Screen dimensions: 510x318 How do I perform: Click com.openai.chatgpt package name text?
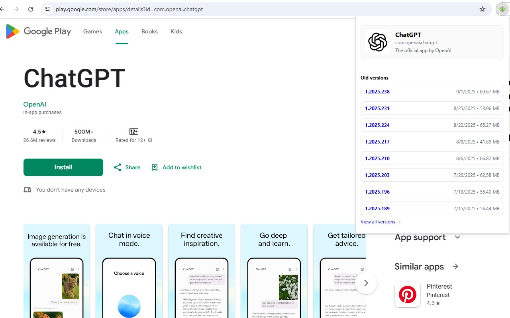[416, 43]
